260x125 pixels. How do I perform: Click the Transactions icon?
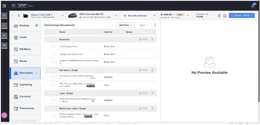(x=16, y=108)
